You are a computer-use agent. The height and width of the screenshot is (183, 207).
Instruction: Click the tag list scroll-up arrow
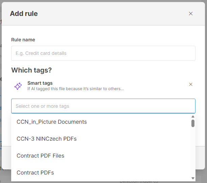(193, 117)
